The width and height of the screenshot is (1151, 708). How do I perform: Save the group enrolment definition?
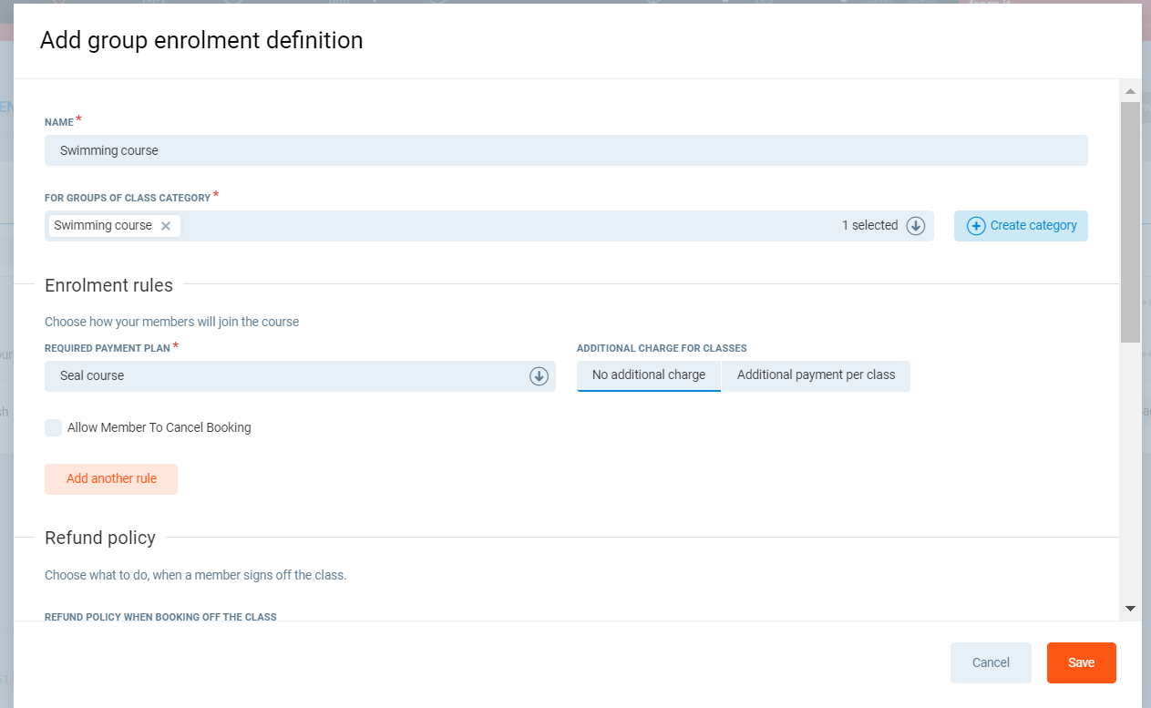click(x=1081, y=662)
